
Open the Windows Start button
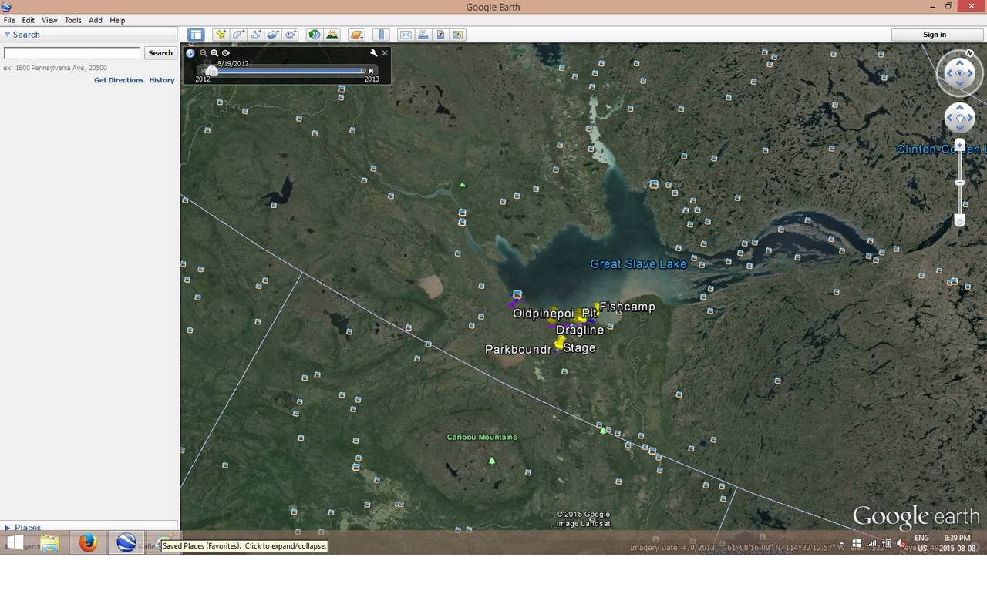14,542
